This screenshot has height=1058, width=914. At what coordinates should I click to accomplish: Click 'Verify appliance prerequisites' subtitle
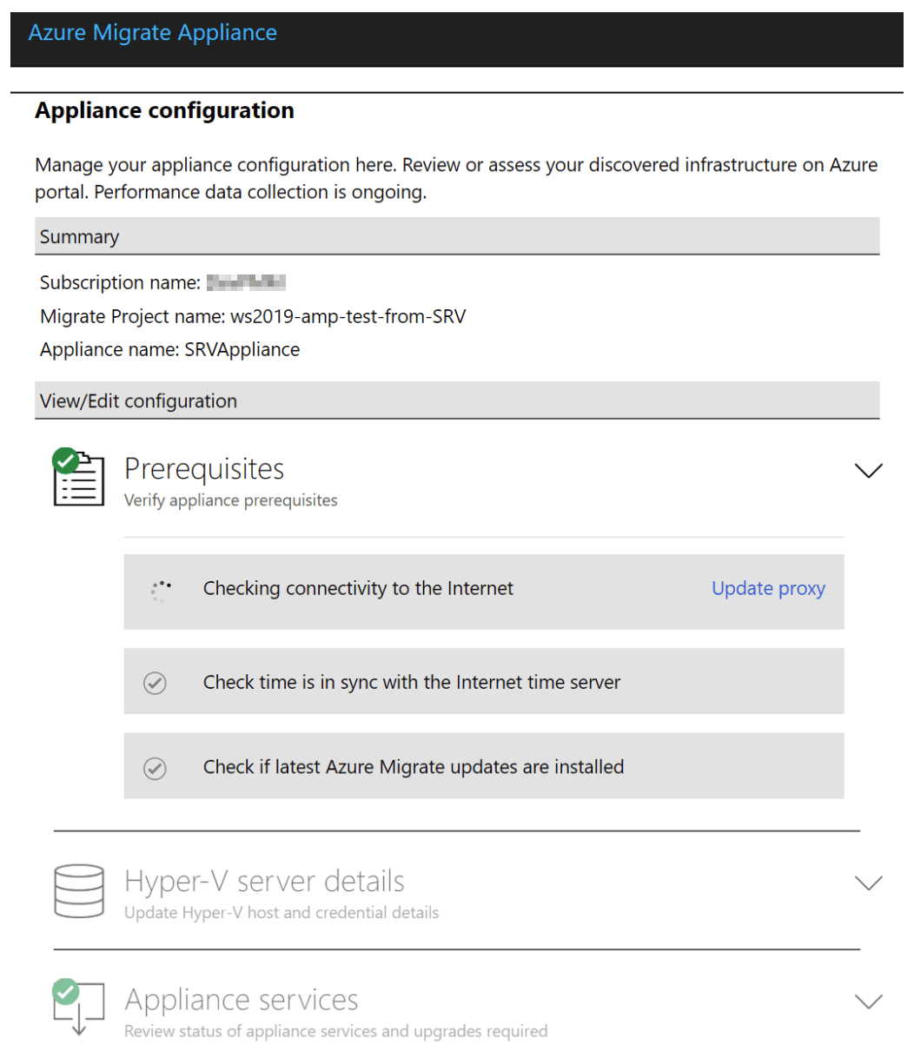pos(231,500)
